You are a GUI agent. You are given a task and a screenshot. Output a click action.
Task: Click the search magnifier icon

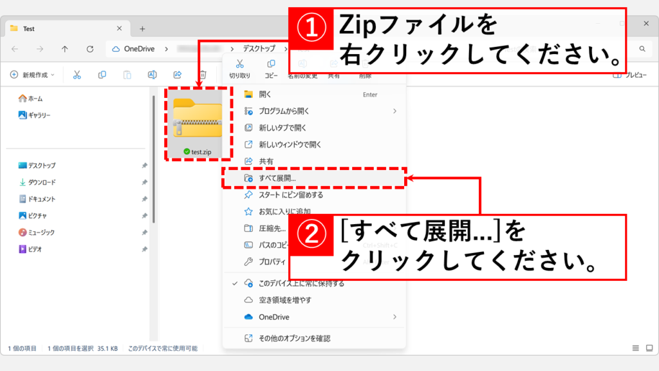pos(642,49)
